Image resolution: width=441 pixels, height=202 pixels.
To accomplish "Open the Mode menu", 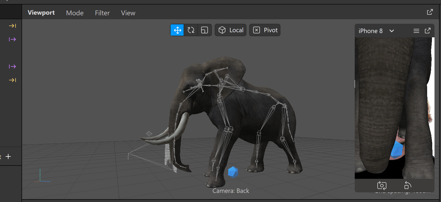I will [x=75, y=13].
